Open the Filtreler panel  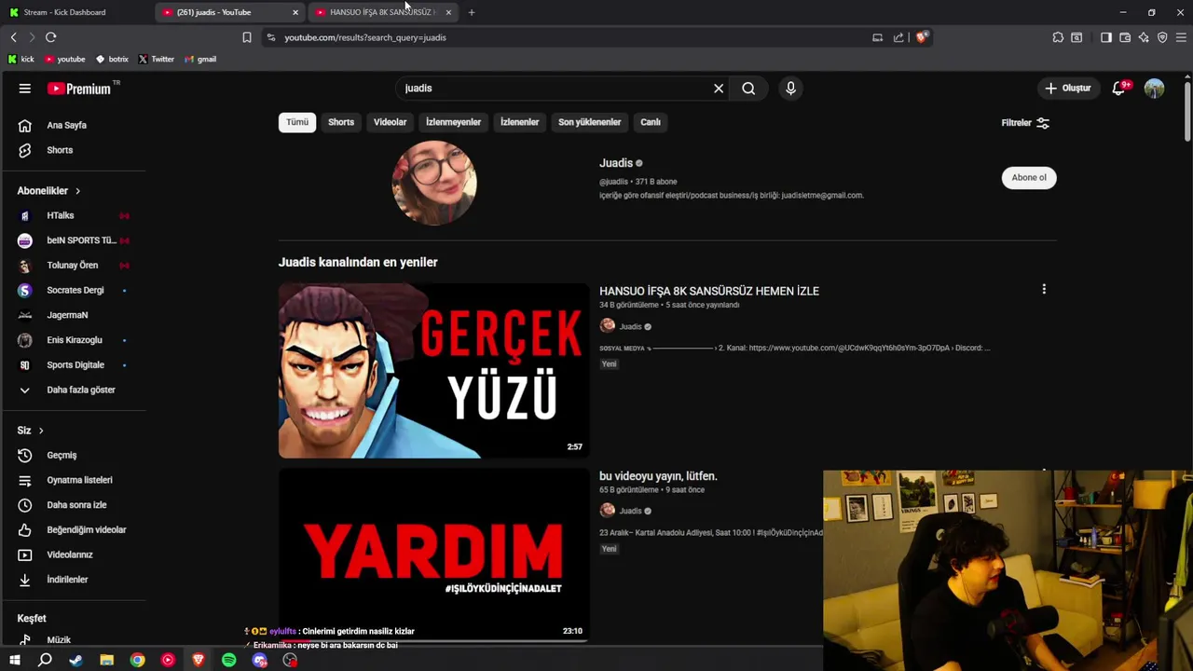(1025, 123)
